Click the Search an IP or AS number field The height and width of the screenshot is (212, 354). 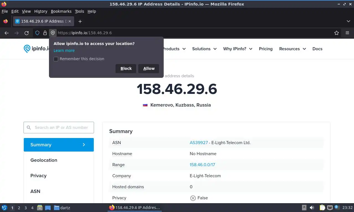tap(59, 128)
